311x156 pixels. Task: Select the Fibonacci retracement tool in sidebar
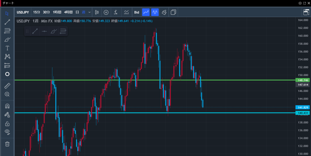click(x=7, y=31)
